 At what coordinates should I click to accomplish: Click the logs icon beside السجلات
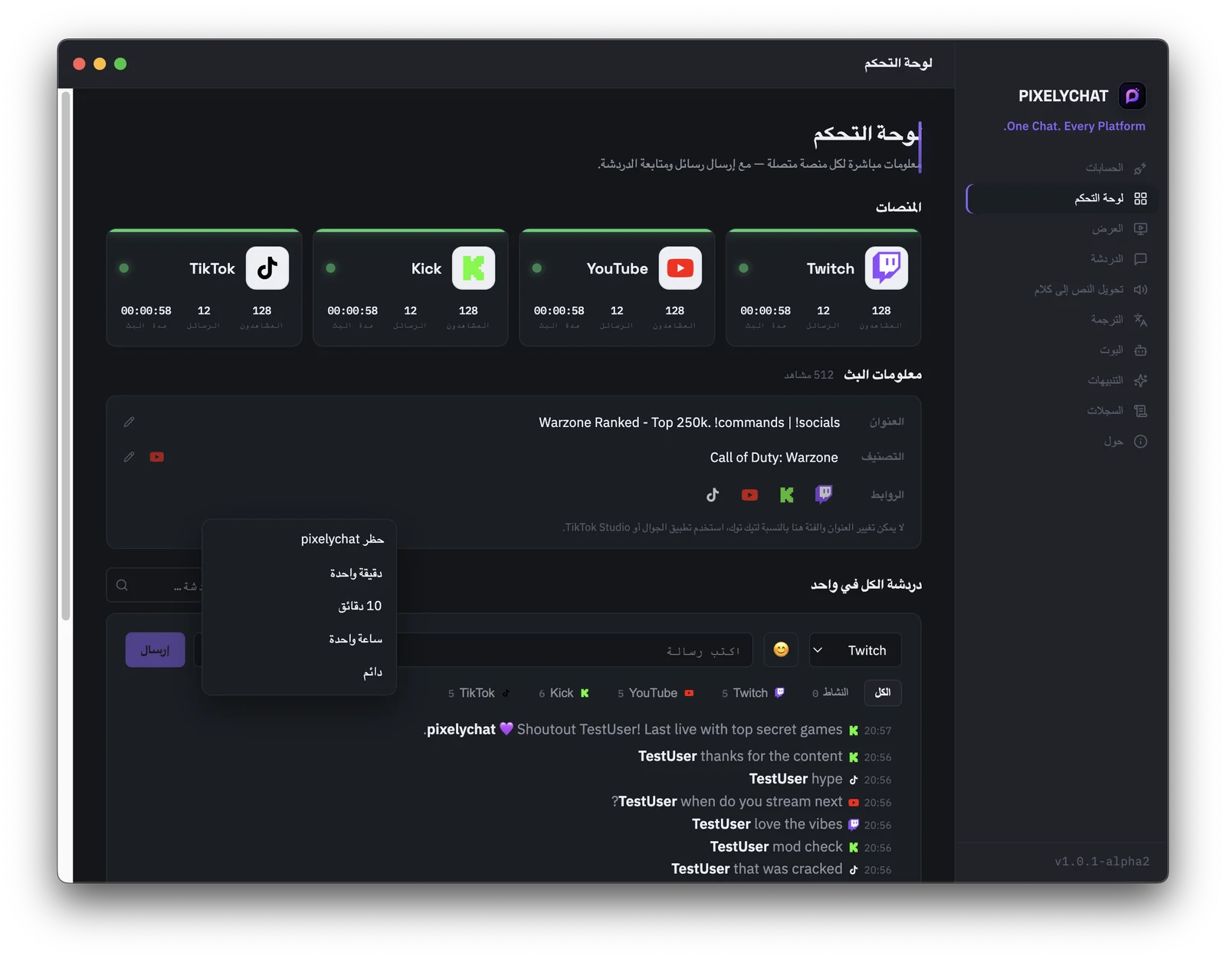click(1140, 411)
